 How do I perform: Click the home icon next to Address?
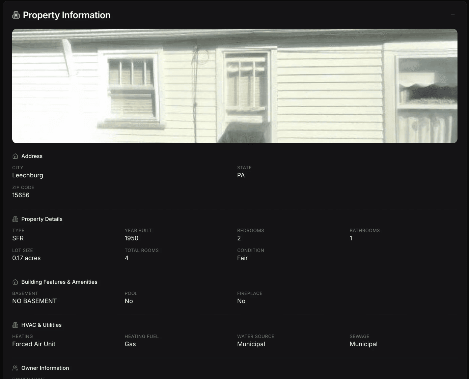pyautogui.click(x=15, y=156)
